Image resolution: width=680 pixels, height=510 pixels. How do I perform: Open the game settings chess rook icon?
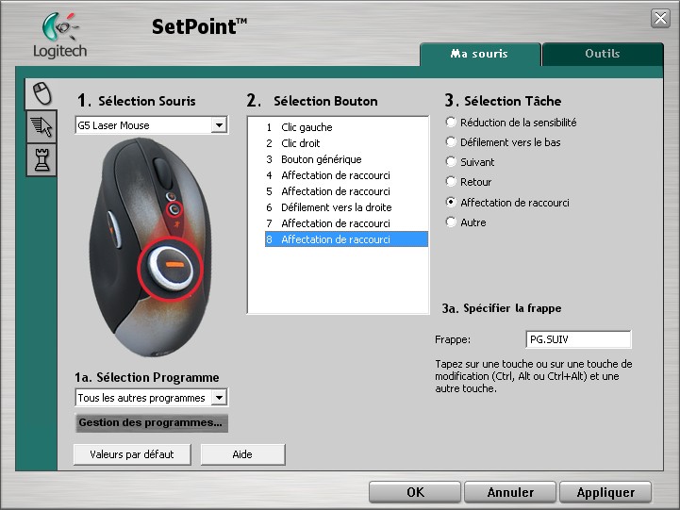[41, 160]
